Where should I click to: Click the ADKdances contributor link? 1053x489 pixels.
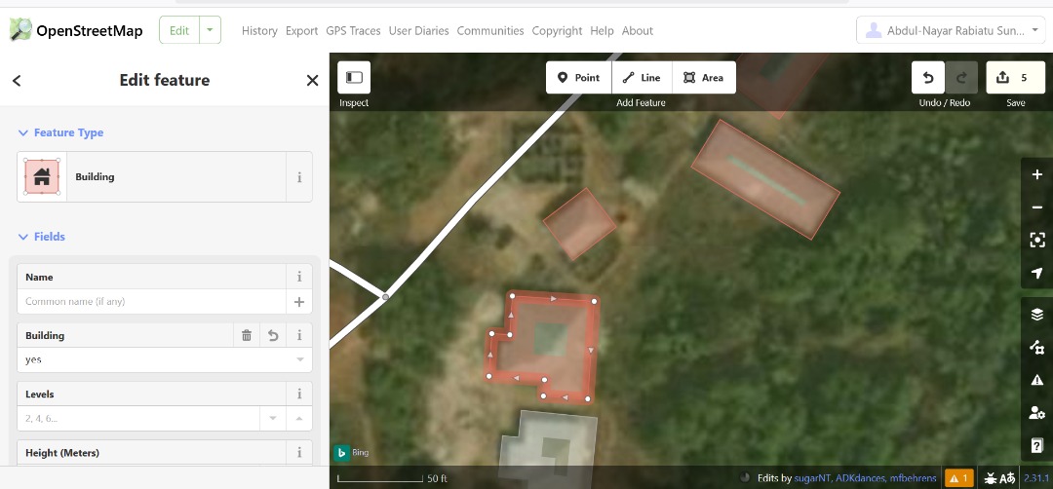click(861, 478)
